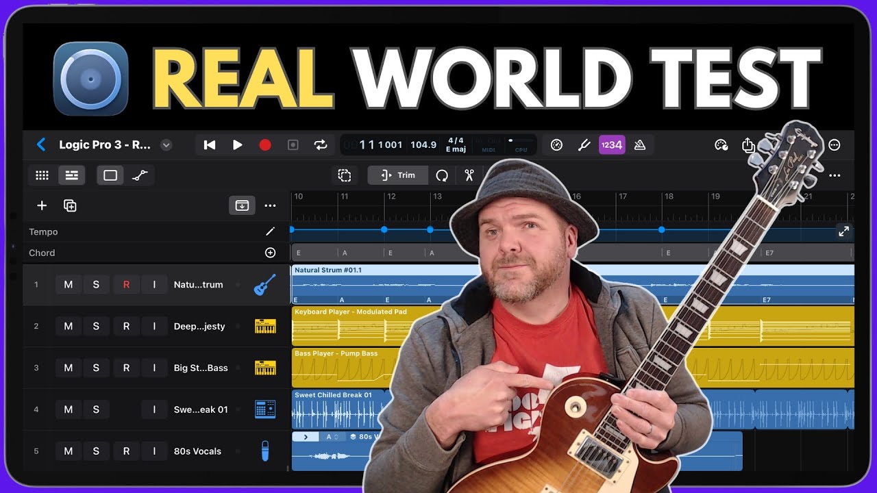877x493 pixels.
Task: Open the take A selector on vocals region
Action: point(332,437)
